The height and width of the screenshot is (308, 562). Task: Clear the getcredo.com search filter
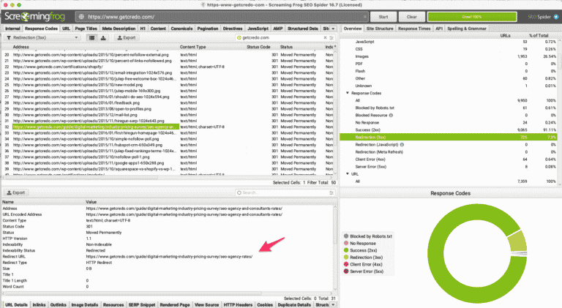pos(325,37)
